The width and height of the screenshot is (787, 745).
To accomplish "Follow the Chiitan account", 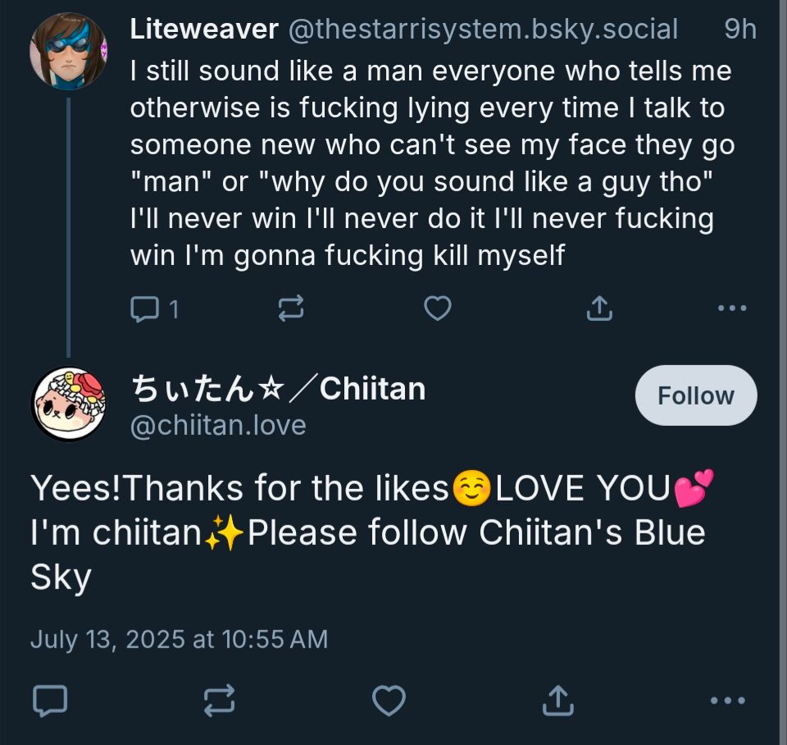I will point(695,395).
